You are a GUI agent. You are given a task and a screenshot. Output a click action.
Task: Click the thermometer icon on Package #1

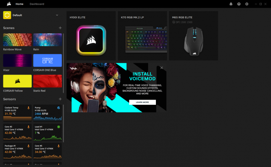click(x=28, y=146)
